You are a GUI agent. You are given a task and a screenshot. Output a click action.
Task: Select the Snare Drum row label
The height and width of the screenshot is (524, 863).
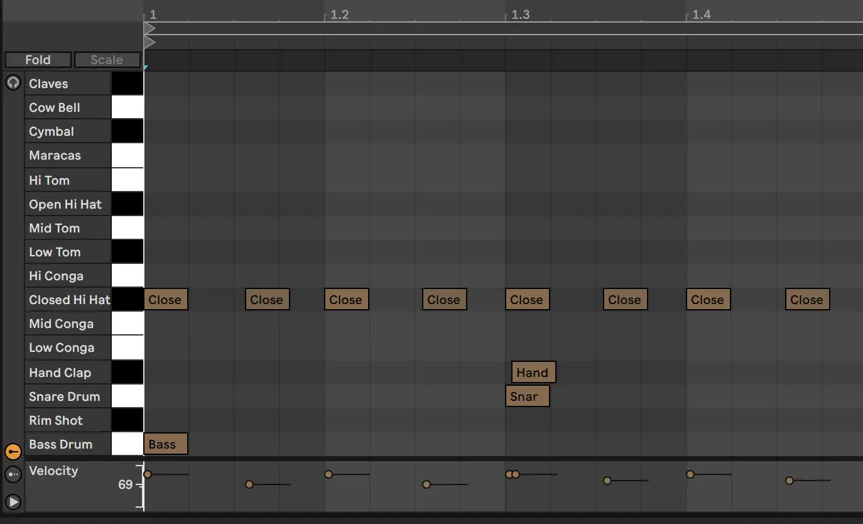coord(63,396)
